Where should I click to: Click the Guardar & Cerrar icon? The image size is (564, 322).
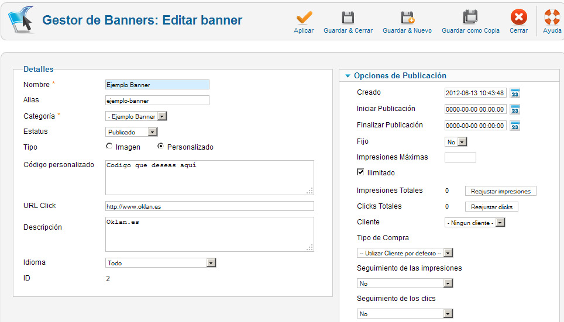[x=348, y=18]
